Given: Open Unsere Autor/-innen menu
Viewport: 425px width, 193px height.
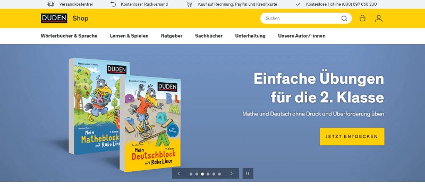Looking at the screenshot, I should tap(302, 36).
